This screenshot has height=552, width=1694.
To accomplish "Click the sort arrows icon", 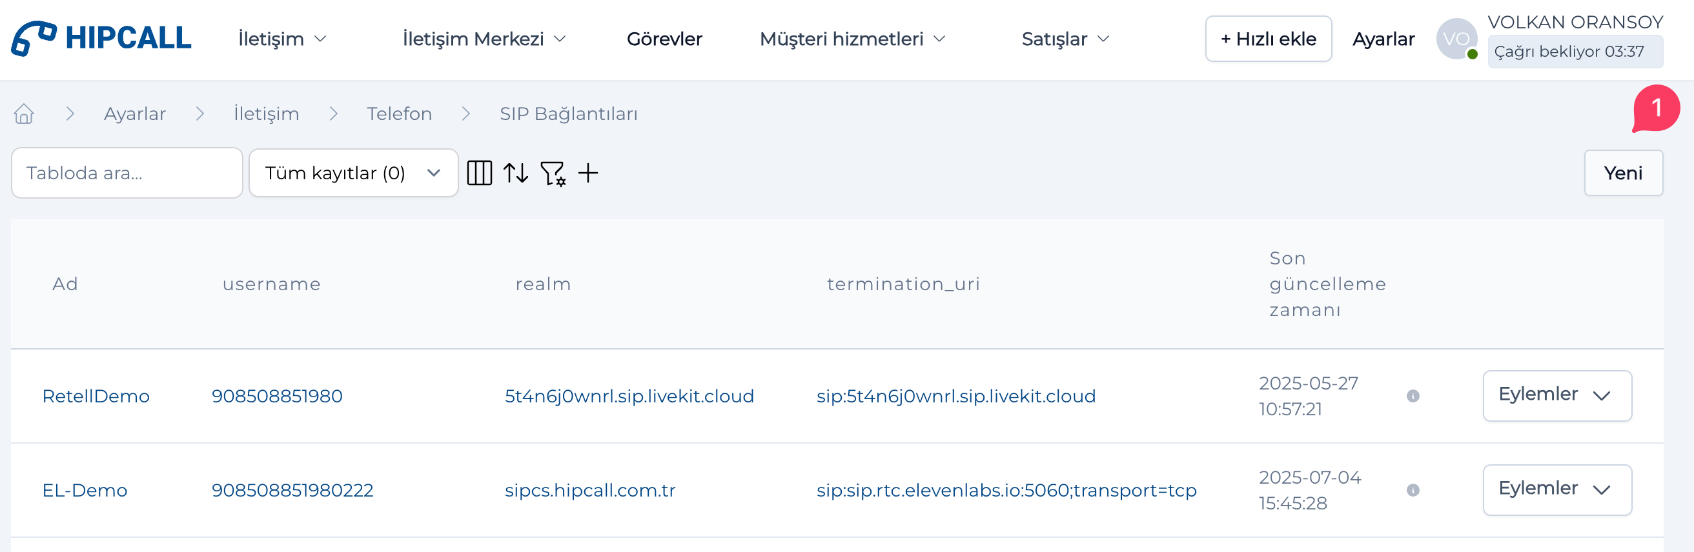I will (516, 173).
